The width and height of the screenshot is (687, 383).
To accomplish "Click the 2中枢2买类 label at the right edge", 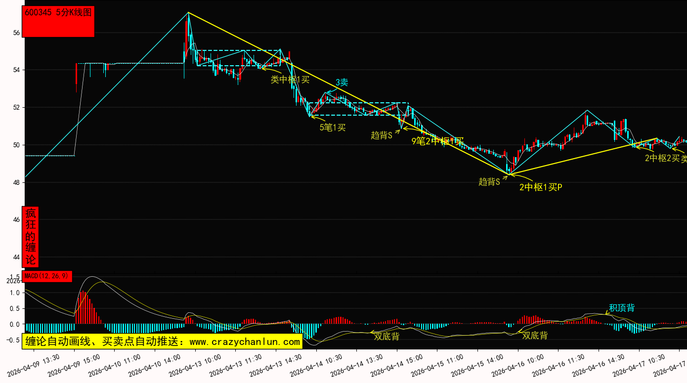I will point(665,158).
